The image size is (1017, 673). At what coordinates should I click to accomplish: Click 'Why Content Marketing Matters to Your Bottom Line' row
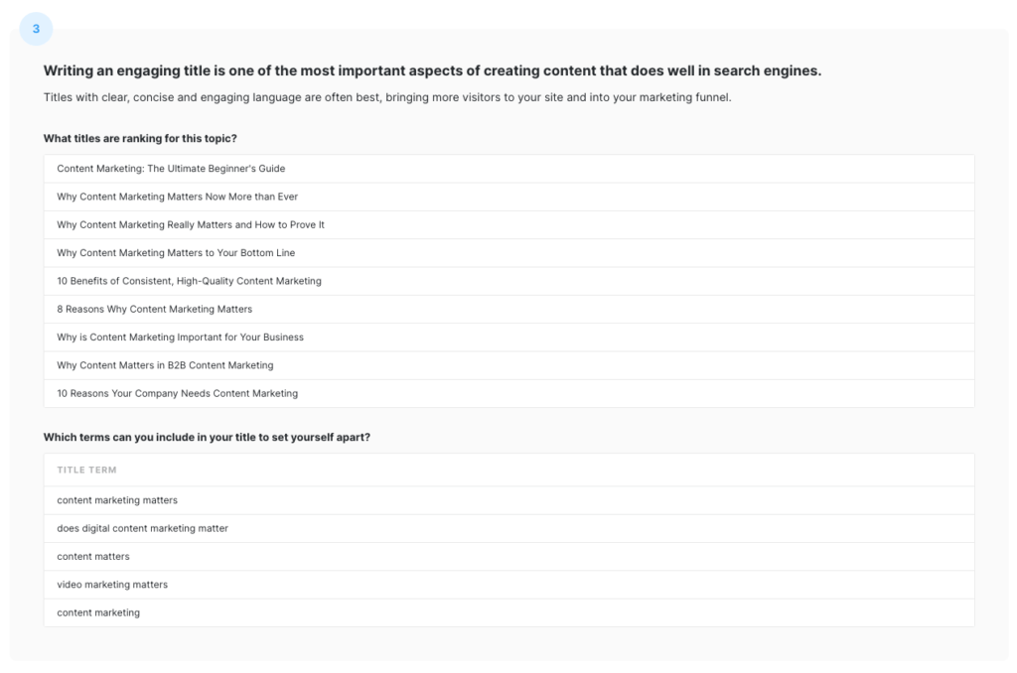click(x=176, y=253)
